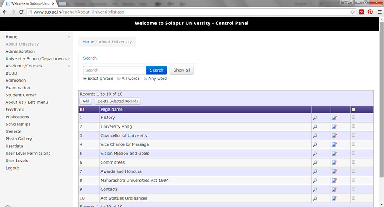View Act Statues Ordinances record

(x=315, y=199)
